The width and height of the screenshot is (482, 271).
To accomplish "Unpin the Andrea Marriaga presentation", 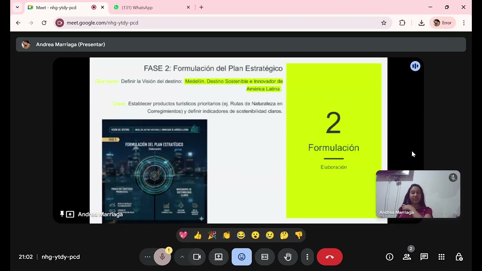I will coord(62,214).
